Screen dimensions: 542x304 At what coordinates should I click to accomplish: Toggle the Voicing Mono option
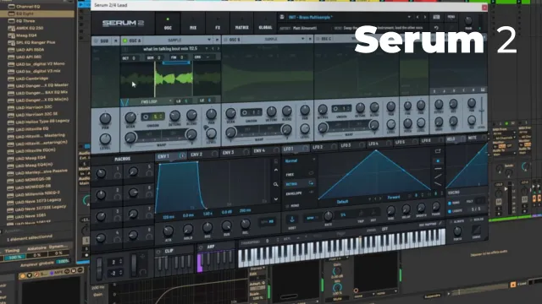point(450,204)
